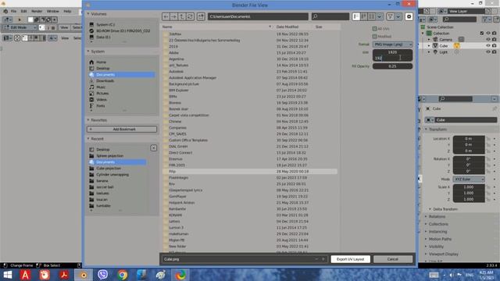Viewport: 500px width, 281px height.
Task: Expand the Camera item in outliner
Action: (x=429, y=40)
